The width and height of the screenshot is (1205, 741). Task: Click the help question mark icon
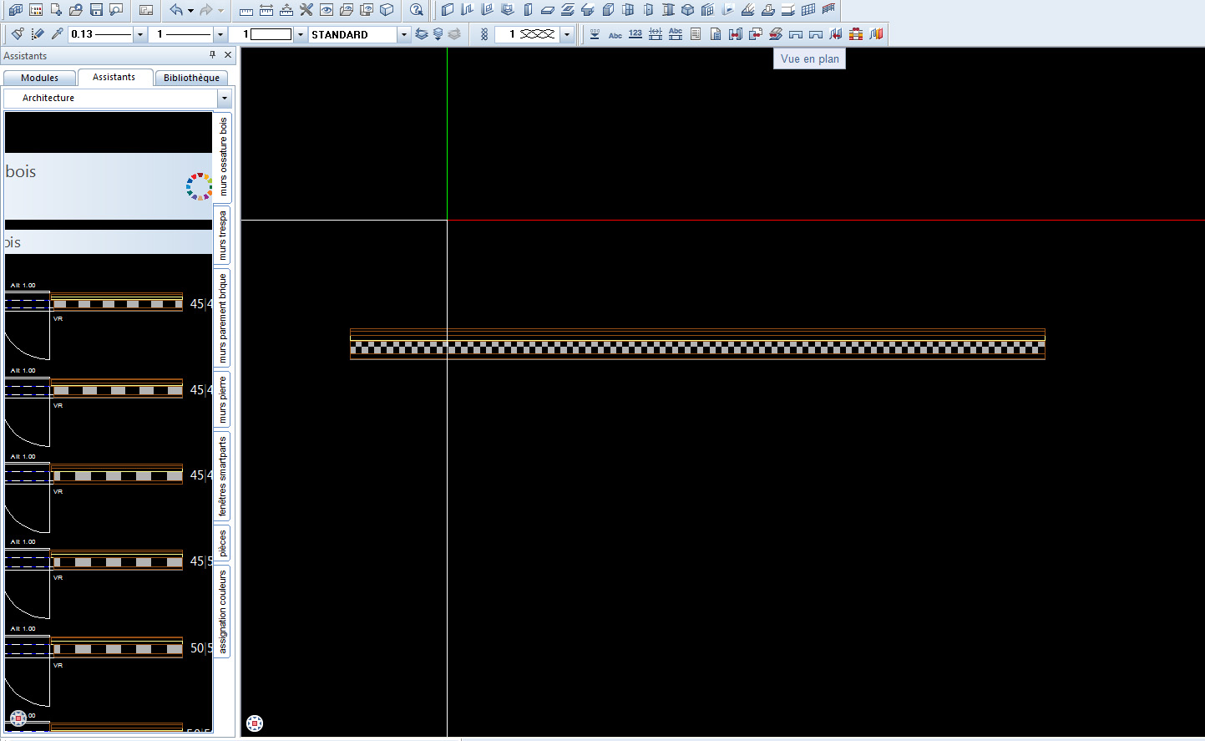(417, 10)
